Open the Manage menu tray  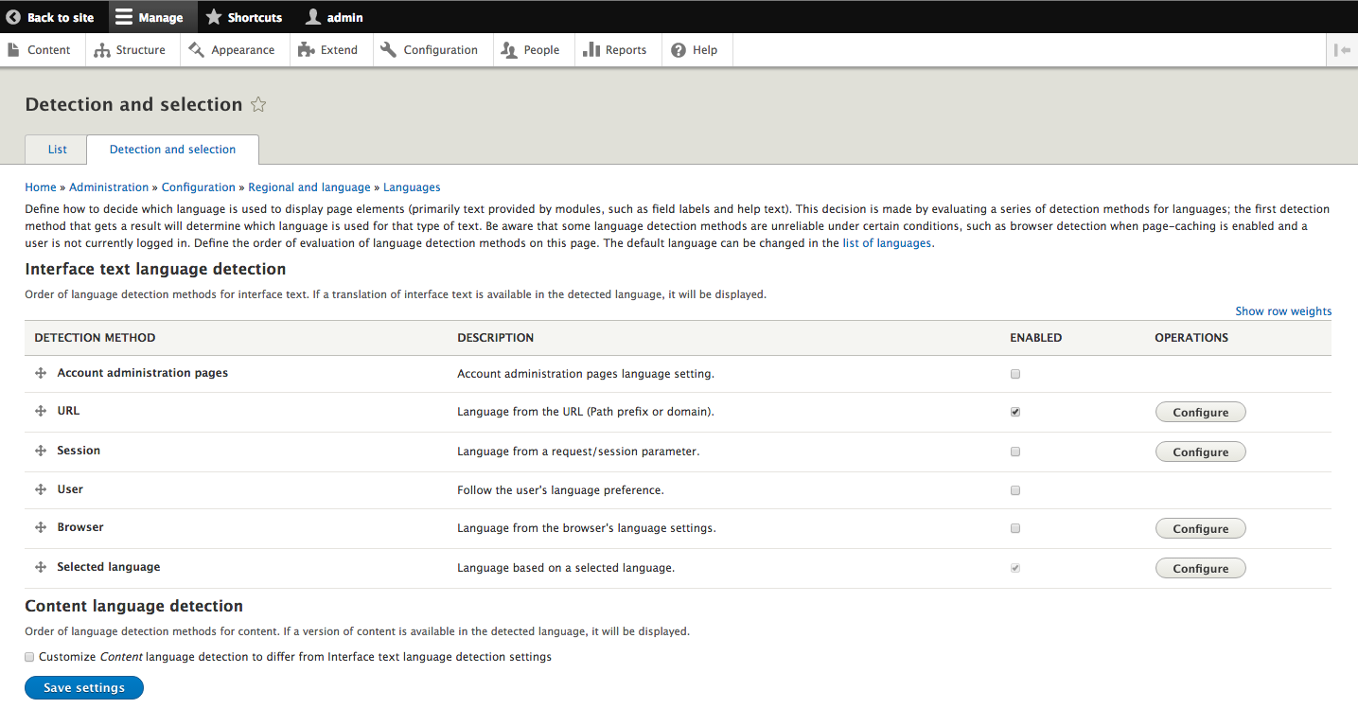click(x=150, y=17)
